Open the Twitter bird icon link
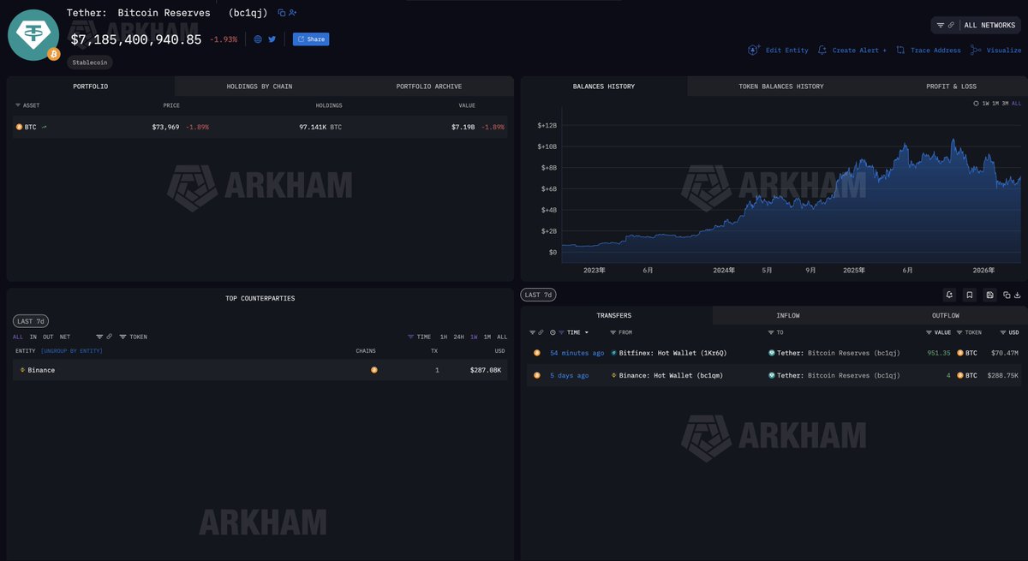Image resolution: width=1028 pixels, height=561 pixels. (272, 39)
